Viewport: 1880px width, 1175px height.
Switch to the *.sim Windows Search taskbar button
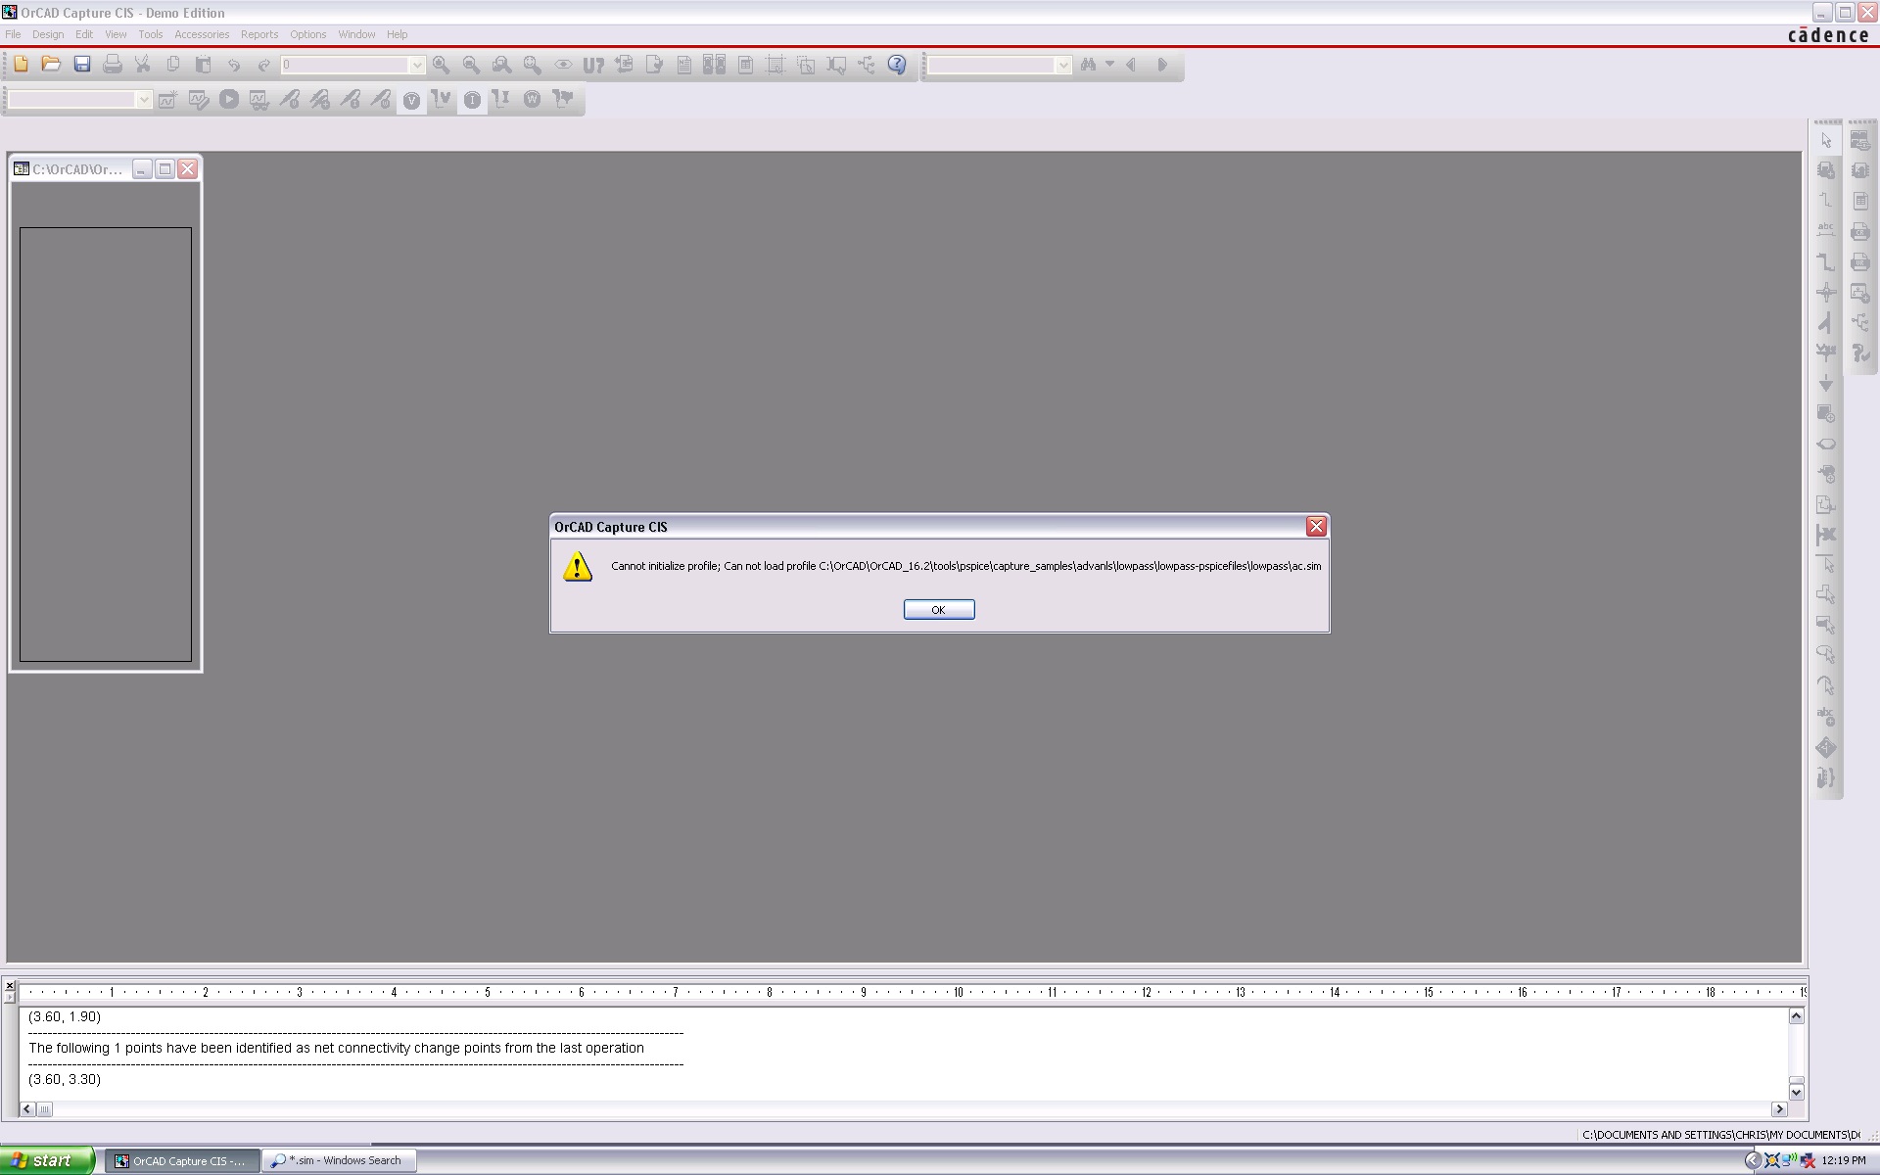coord(339,1160)
